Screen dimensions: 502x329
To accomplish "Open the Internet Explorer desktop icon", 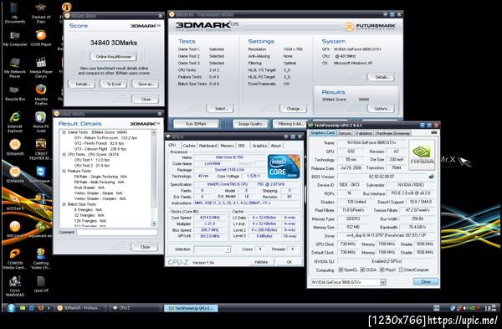I will tap(15, 121).
